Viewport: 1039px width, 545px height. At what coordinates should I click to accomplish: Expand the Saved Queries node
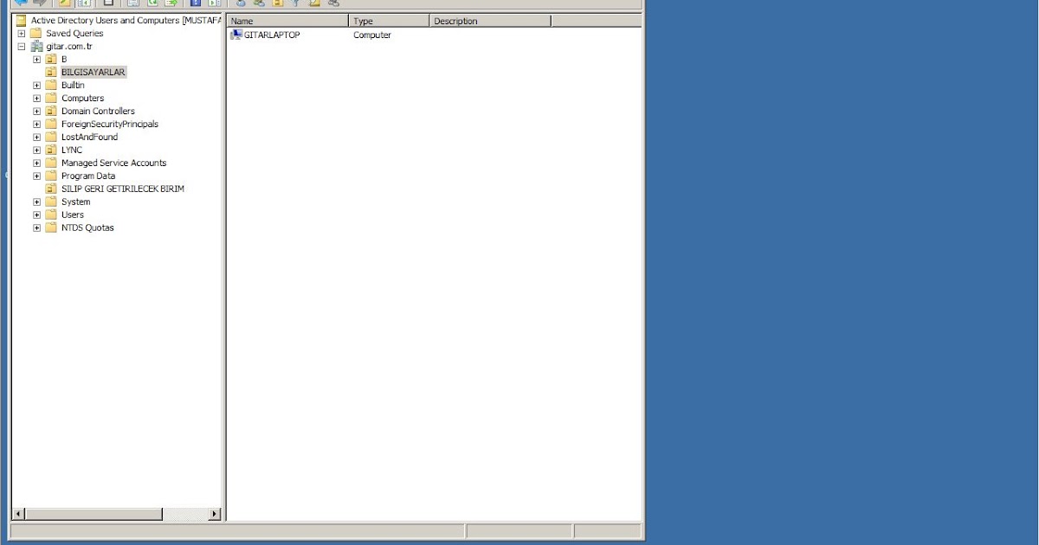[22, 34]
